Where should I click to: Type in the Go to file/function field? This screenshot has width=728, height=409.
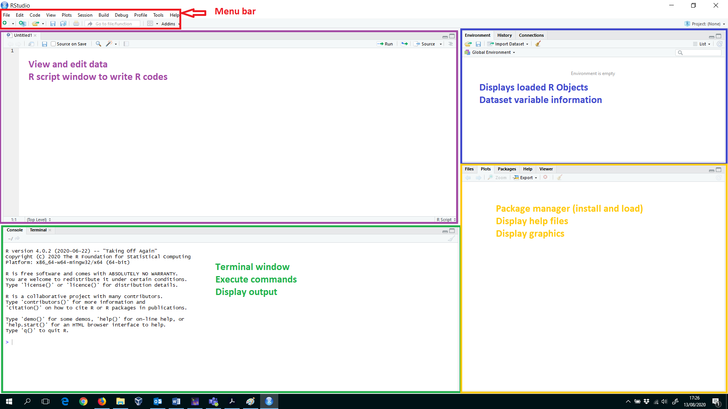(x=114, y=23)
